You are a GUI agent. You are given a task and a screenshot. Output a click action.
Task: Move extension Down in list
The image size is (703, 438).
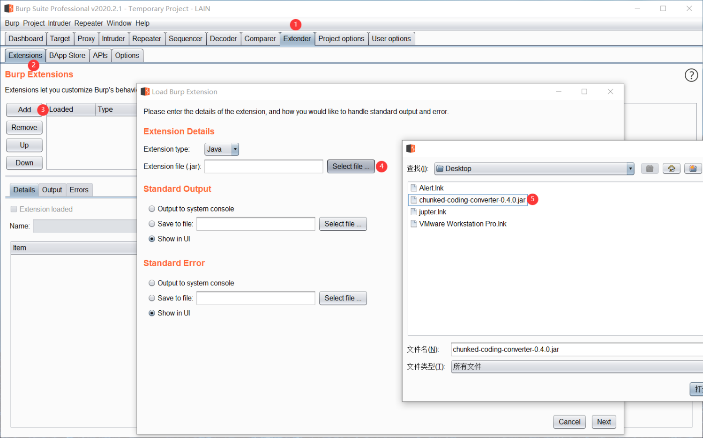coord(24,163)
